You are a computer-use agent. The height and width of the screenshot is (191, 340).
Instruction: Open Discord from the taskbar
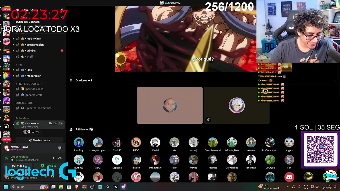[x=123, y=187]
